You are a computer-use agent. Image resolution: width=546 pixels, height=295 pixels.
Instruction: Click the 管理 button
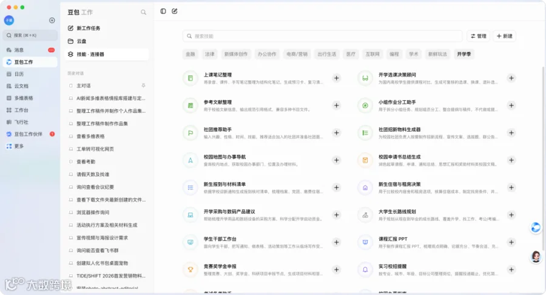478,36
